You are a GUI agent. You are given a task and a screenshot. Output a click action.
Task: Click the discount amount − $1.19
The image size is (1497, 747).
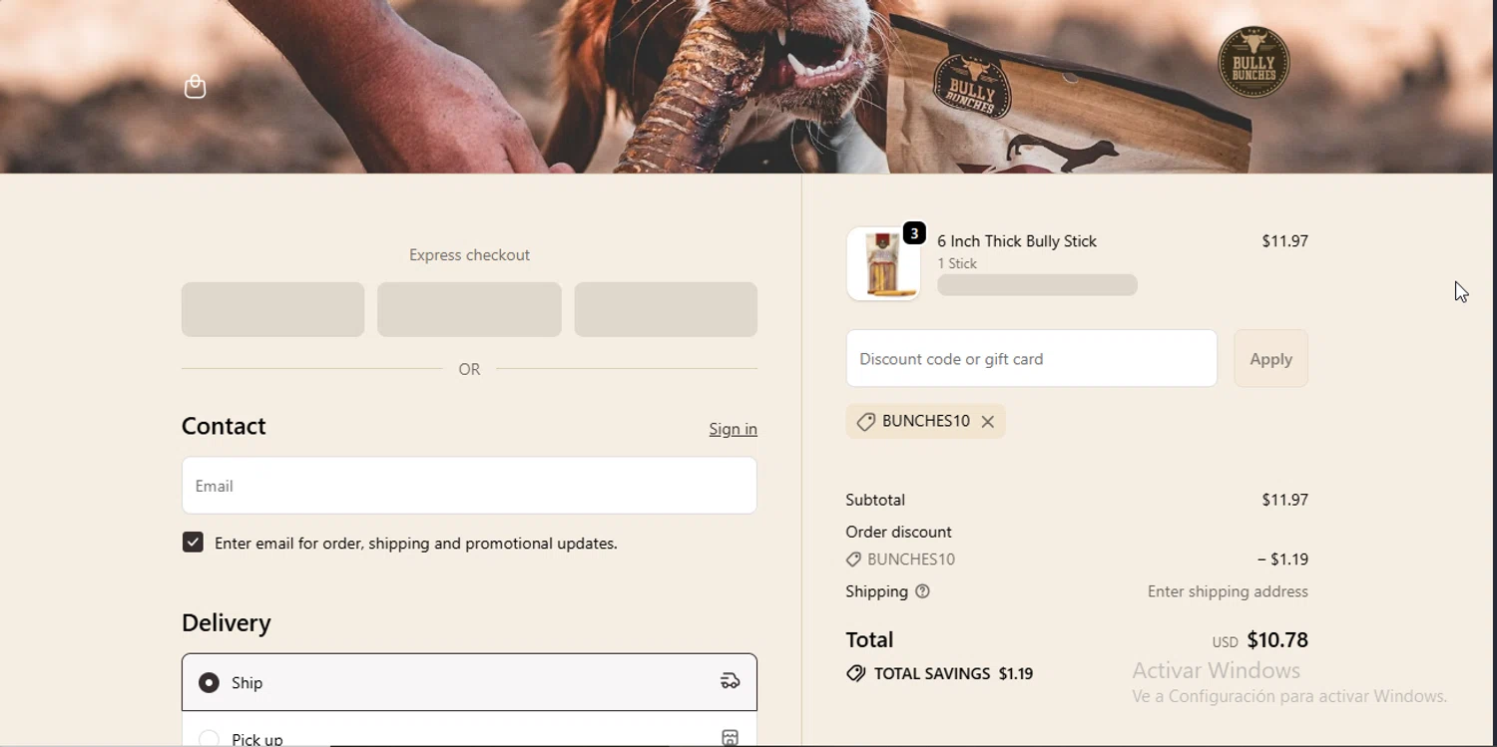pos(1282,560)
